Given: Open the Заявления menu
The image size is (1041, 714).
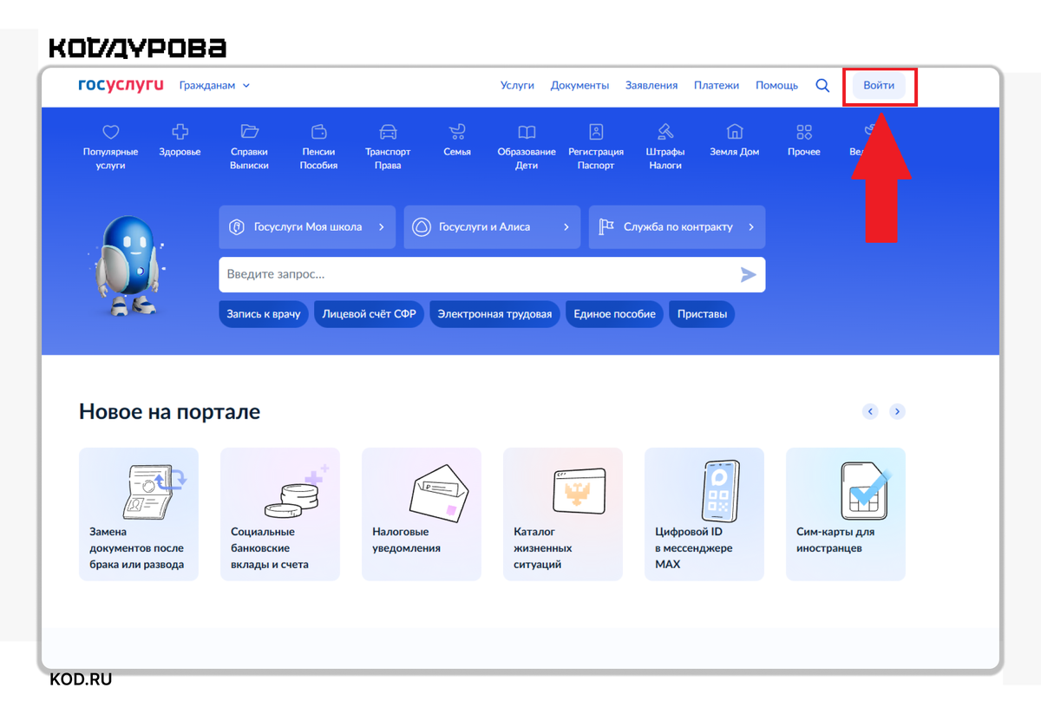Looking at the screenshot, I should tap(651, 86).
